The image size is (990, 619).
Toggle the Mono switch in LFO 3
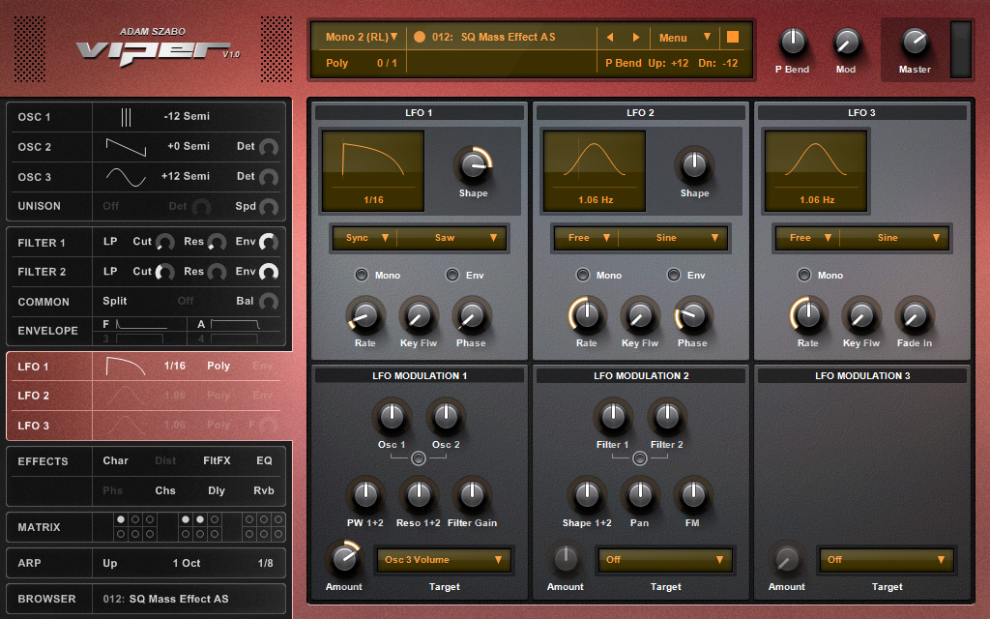tap(804, 275)
